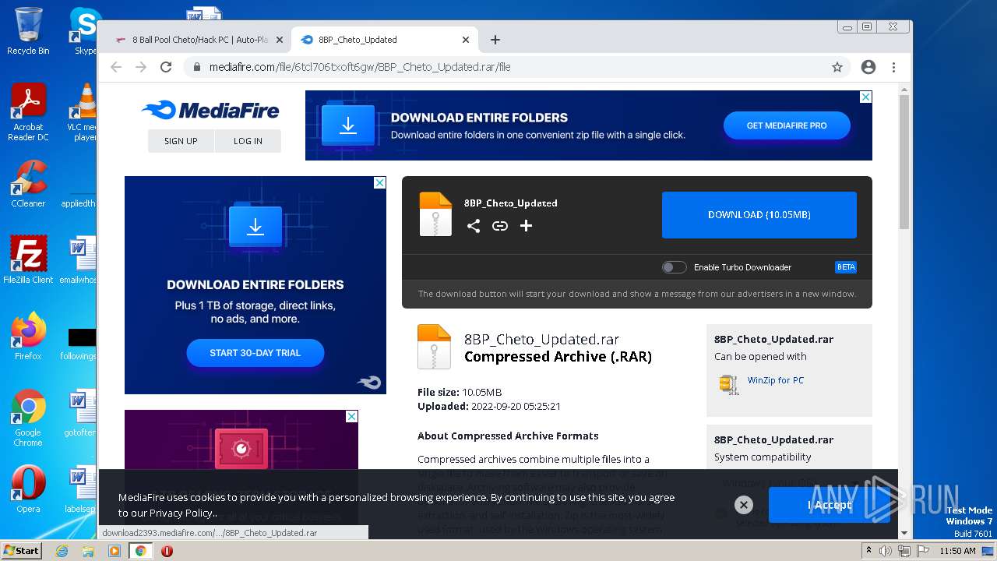
Task: Click the LOG IN button
Action: pos(248,141)
